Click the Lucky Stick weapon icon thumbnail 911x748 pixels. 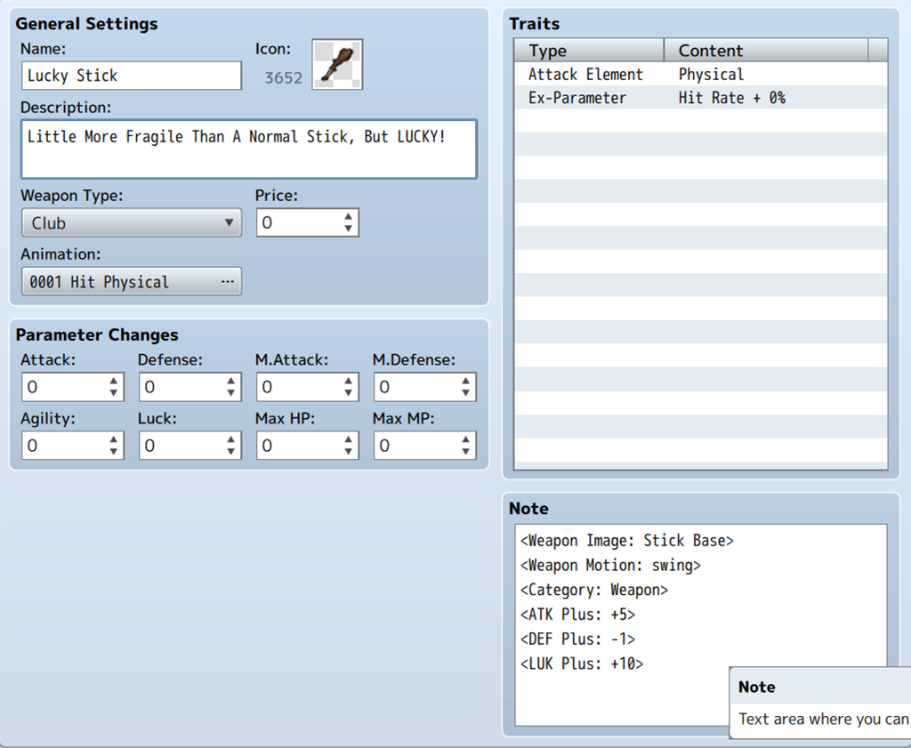[337, 64]
